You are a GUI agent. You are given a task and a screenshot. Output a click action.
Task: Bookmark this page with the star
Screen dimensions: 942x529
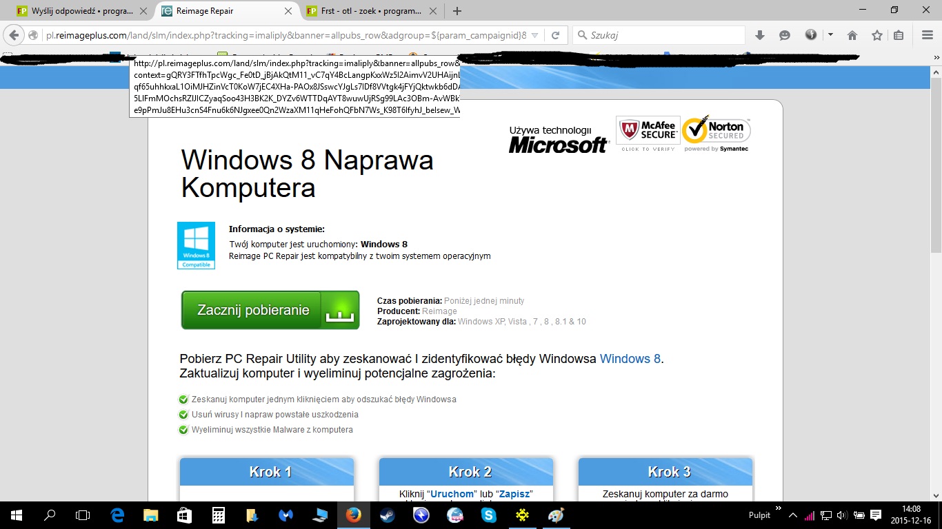tap(876, 35)
